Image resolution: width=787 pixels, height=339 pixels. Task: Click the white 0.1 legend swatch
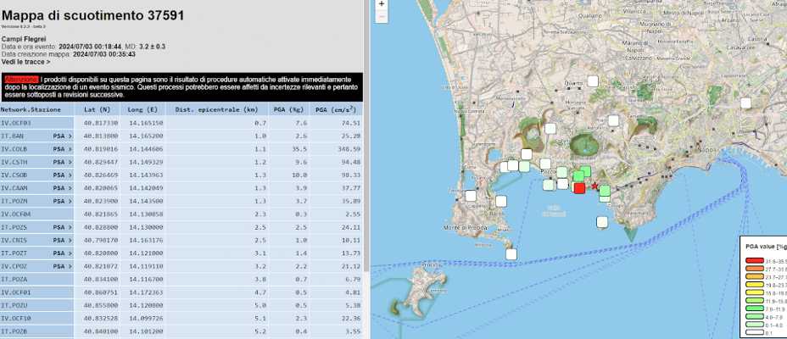(754, 332)
